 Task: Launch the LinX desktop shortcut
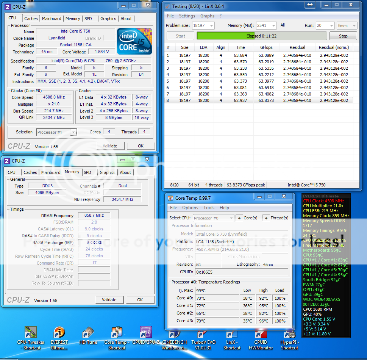point(231,334)
